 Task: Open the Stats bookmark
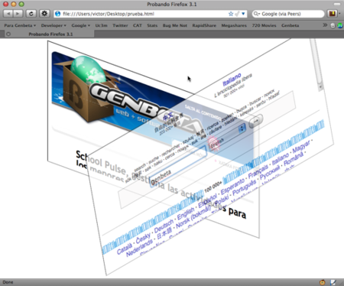pos(152,25)
